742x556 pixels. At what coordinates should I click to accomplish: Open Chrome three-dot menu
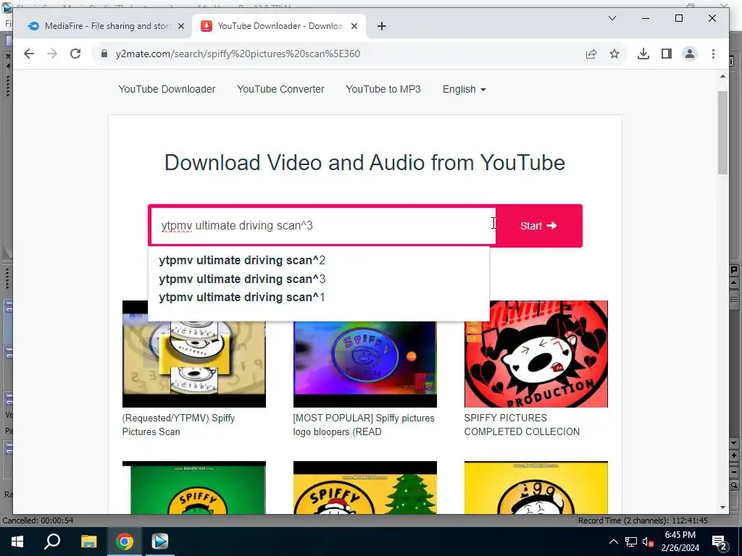click(713, 54)
